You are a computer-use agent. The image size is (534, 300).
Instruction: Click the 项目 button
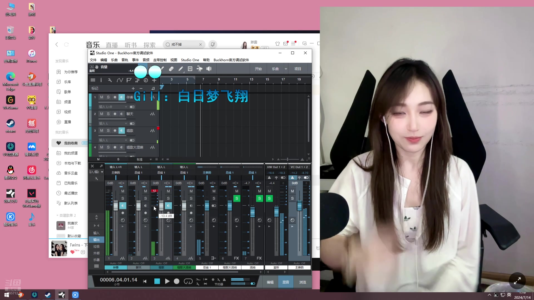tap(298, 69)
